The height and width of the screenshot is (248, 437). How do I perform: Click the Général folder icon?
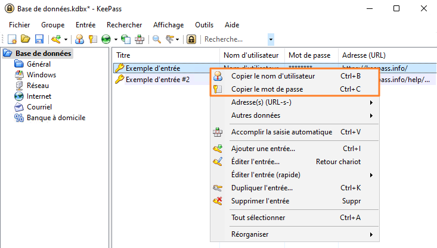[x=19, y=64]
